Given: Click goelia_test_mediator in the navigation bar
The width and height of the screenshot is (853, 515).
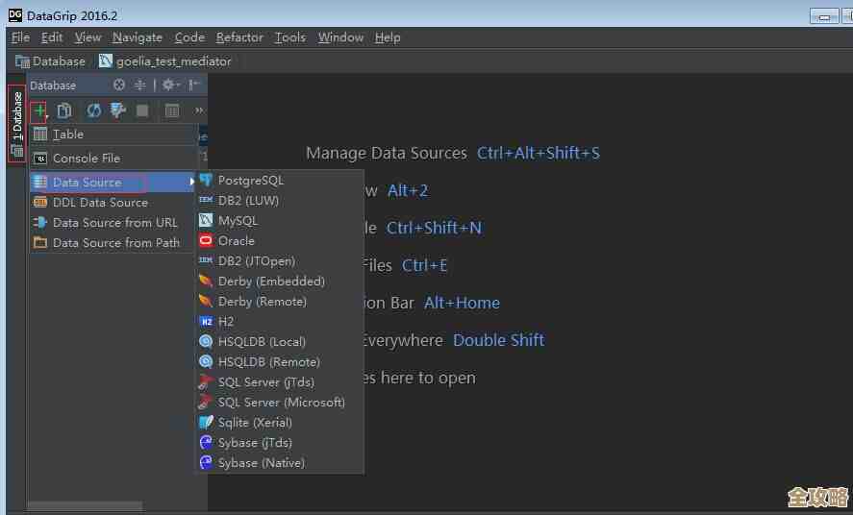Looking at the screenshot, I should [173, 61].
